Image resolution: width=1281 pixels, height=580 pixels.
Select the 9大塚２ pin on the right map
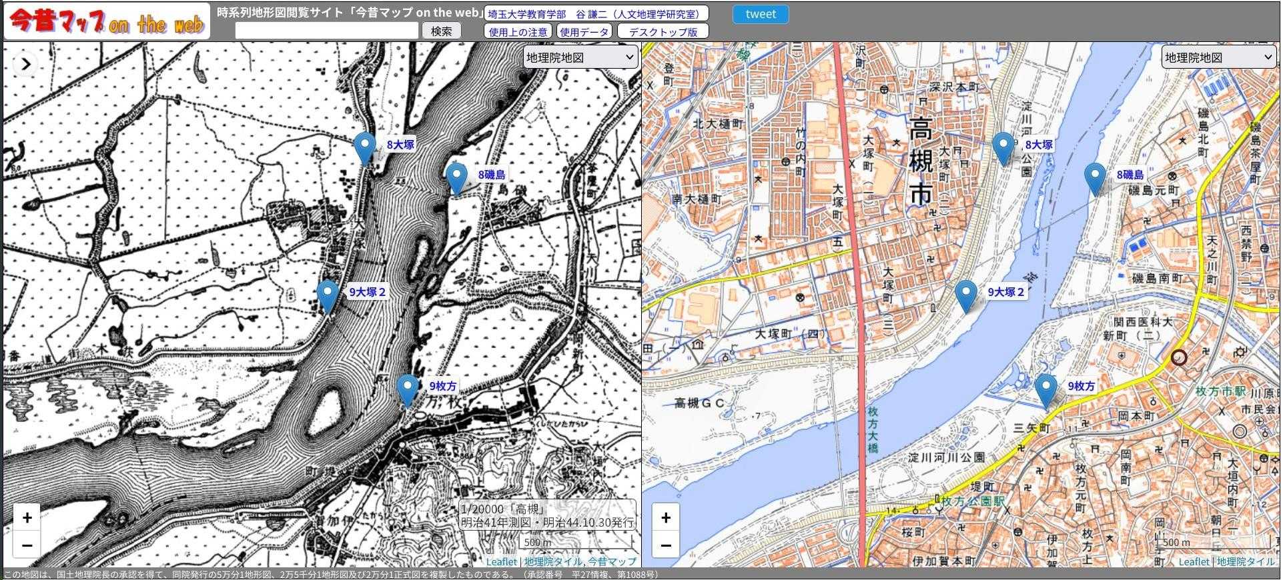coord(965,295)
